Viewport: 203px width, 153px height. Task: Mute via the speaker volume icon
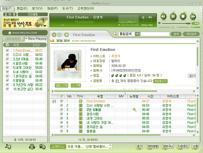pyautogui.click(x=160, y=23)
